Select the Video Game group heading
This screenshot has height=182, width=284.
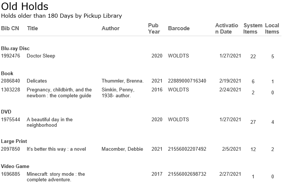[15, 167]
